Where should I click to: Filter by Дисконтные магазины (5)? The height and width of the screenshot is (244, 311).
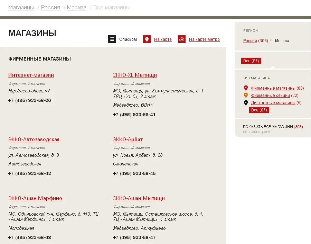click(x=276, y=103)
